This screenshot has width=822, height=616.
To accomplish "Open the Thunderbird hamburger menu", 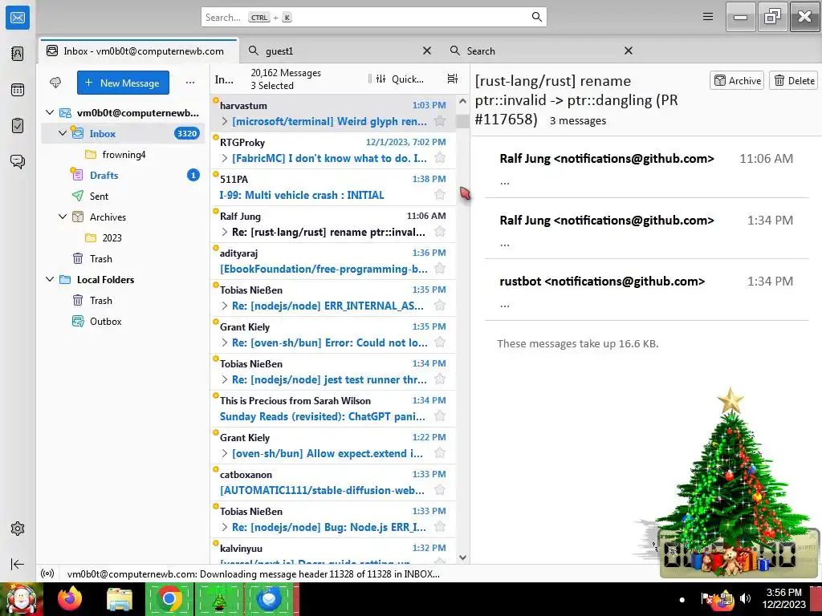I will point(708,17).
